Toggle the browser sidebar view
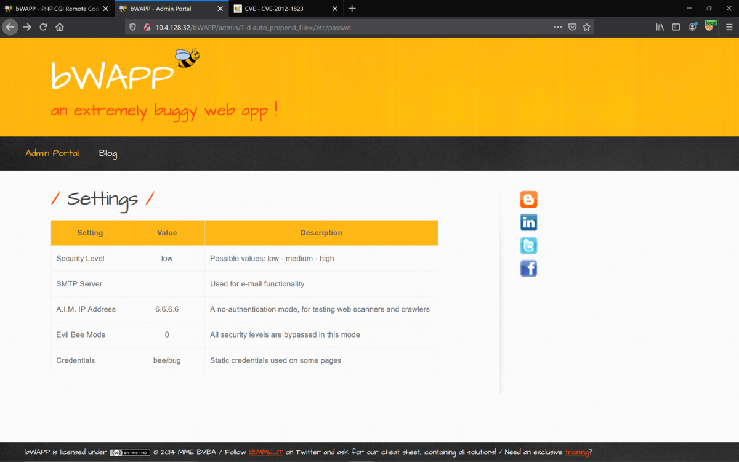The image size is (739, 462). point(676,27)
